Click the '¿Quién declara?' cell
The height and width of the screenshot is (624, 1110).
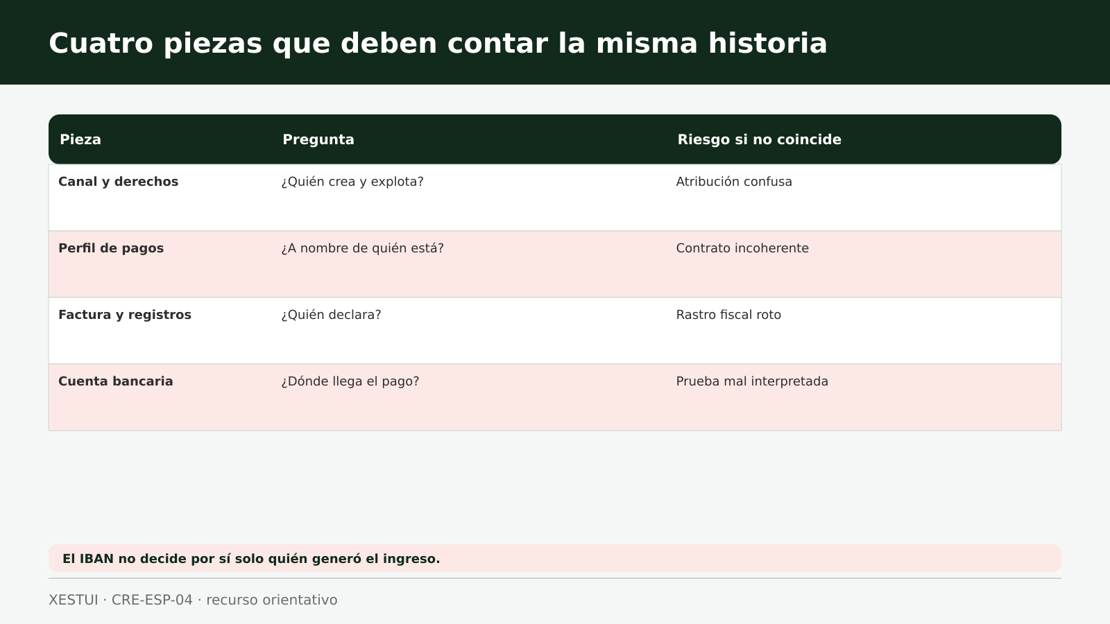tap(331, 315)
